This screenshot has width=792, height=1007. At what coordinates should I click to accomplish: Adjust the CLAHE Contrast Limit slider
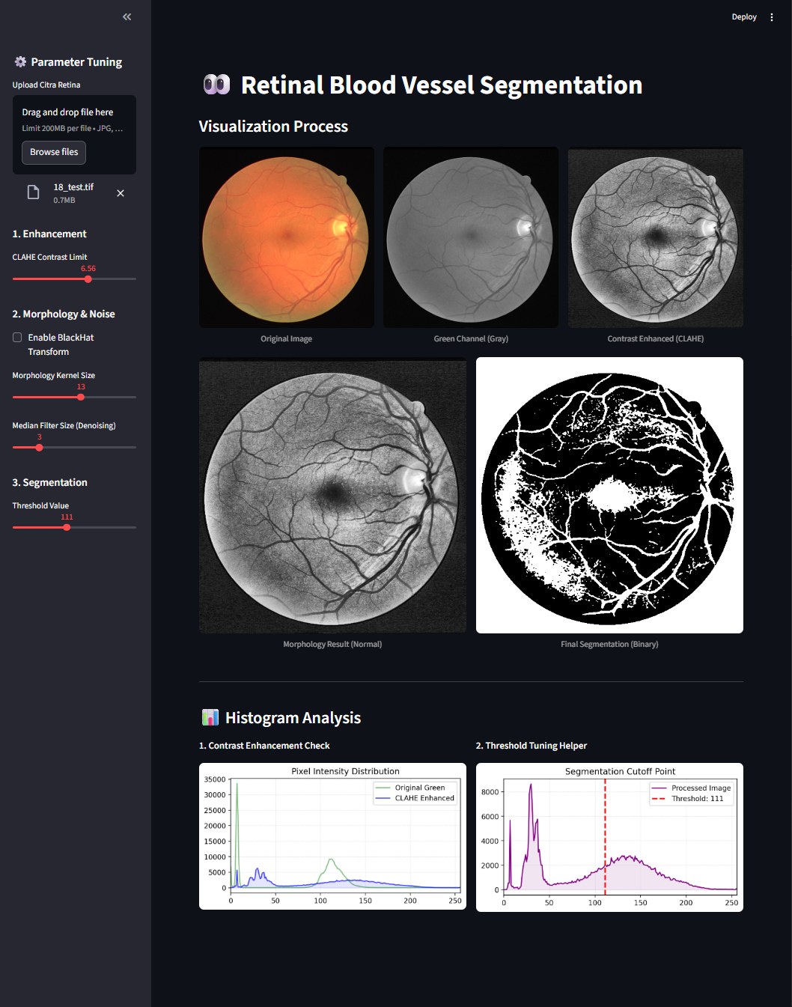[88, 279]
